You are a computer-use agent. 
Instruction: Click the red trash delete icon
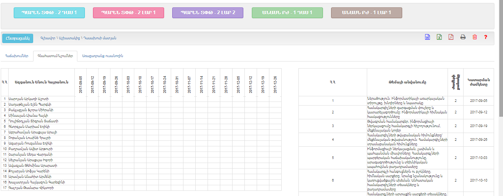coord(474,37)
